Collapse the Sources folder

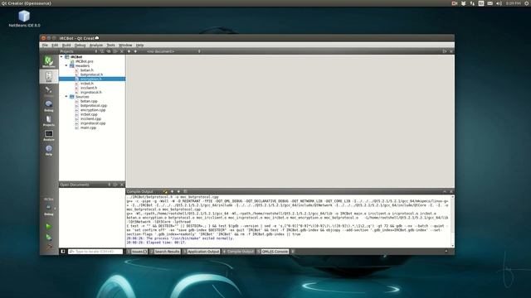point(66,96)
